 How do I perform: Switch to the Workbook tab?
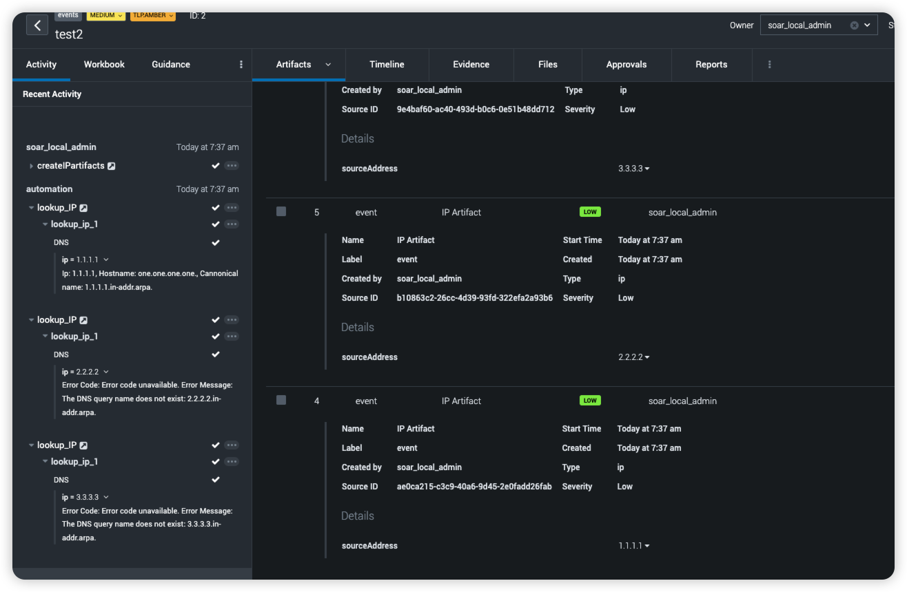(104, 65)
